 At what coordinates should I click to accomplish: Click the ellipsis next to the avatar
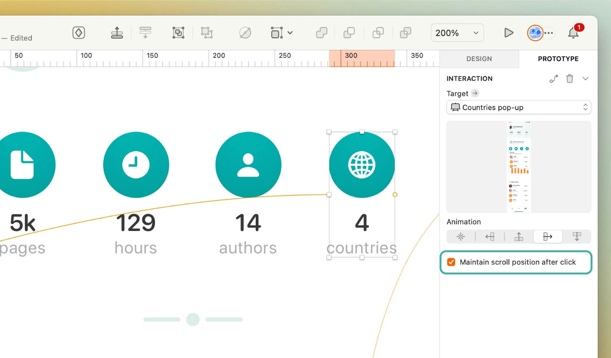[549, 33]
